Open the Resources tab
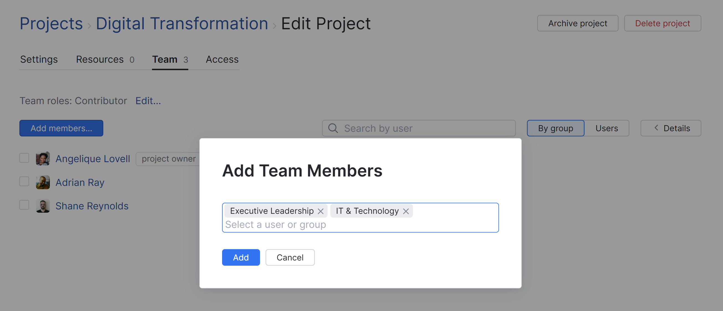This screenshot has height=311, width=723. click(x=100, y=59)
